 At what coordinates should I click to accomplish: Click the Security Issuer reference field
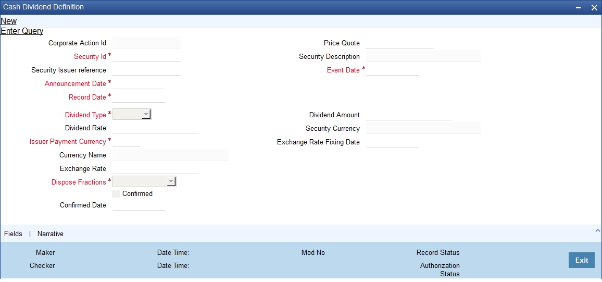(x=146, y=70)
